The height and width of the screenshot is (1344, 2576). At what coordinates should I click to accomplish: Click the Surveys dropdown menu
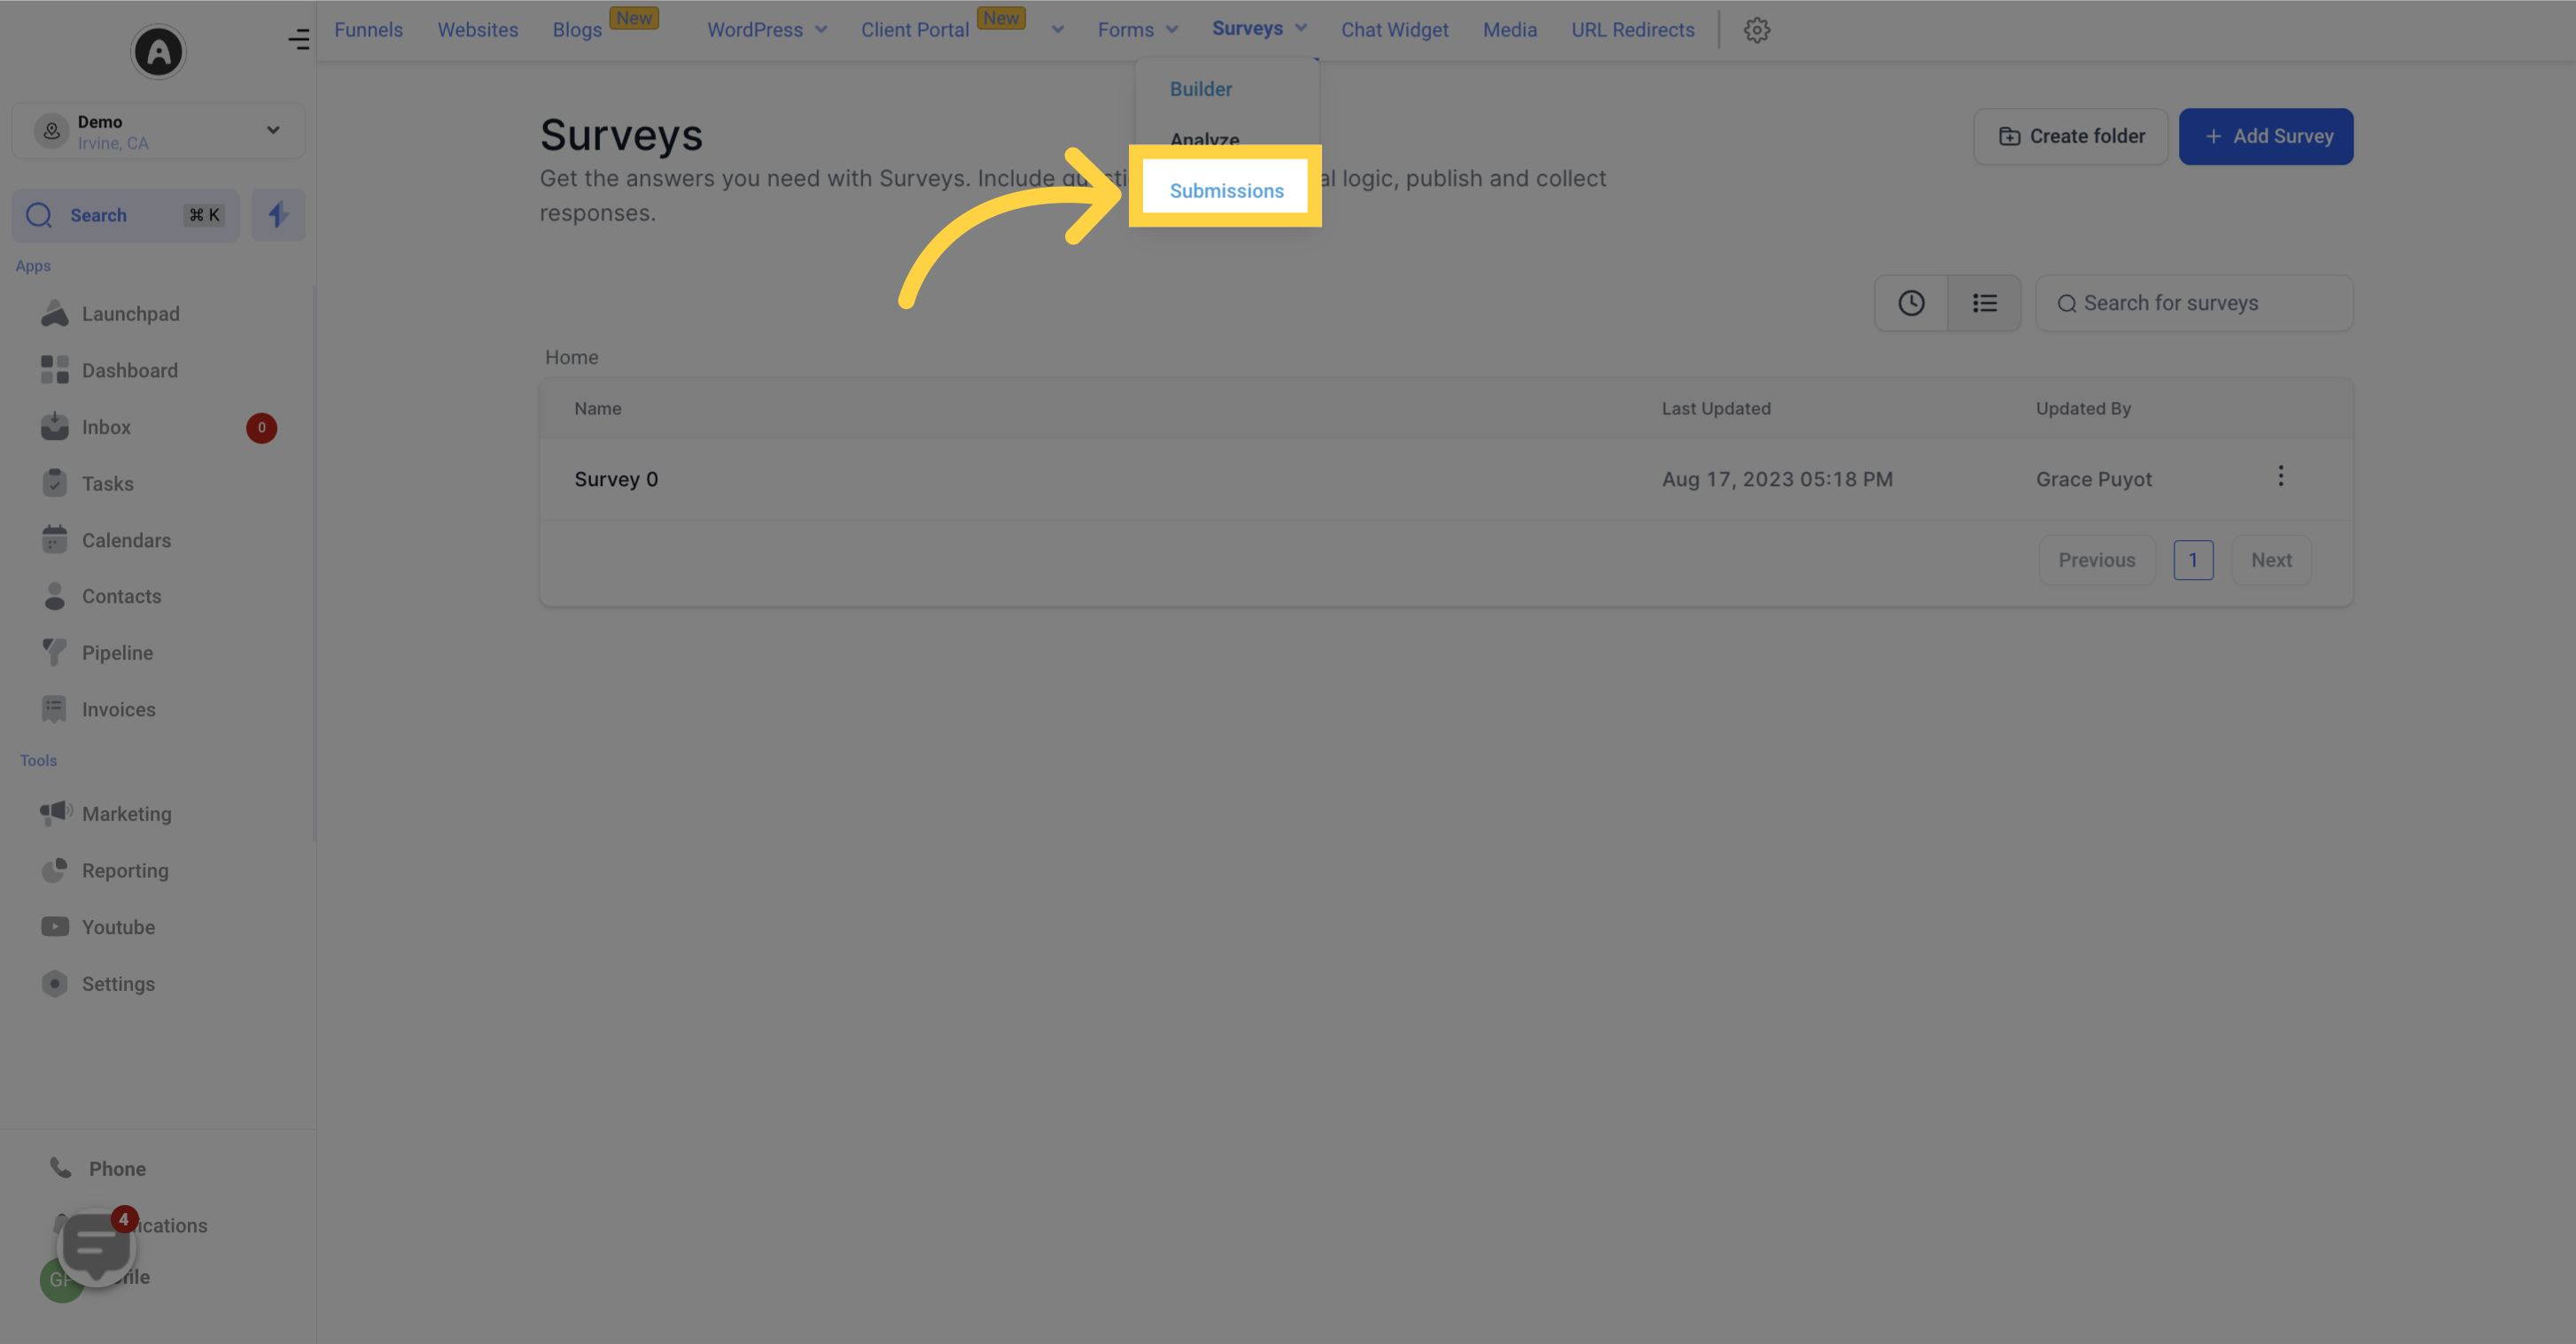(1259, 29)
